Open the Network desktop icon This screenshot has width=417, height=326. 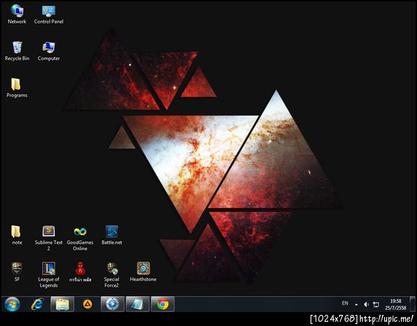pyautogui.click(x=17, y=15)
